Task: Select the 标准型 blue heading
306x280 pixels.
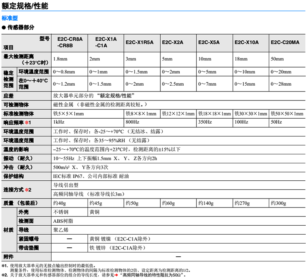Action: point(10,18)
